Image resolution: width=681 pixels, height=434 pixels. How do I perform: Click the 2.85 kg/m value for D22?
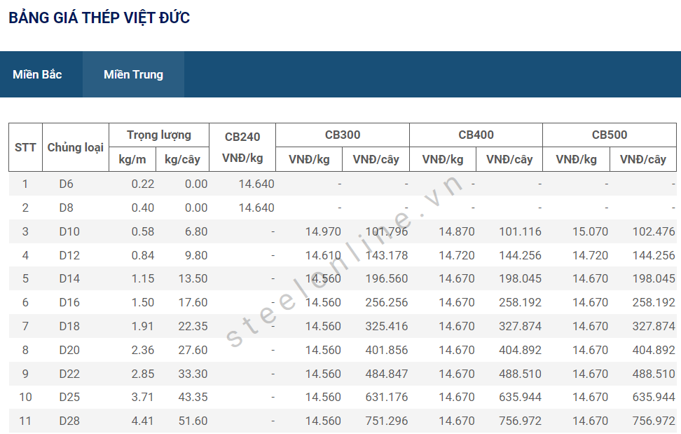point(143,374)
